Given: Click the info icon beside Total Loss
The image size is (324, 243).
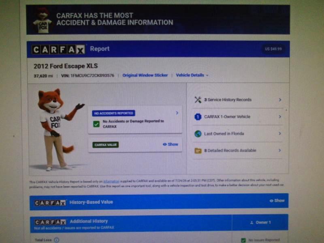Looking at the screenshot, I should tap(56, 240).
